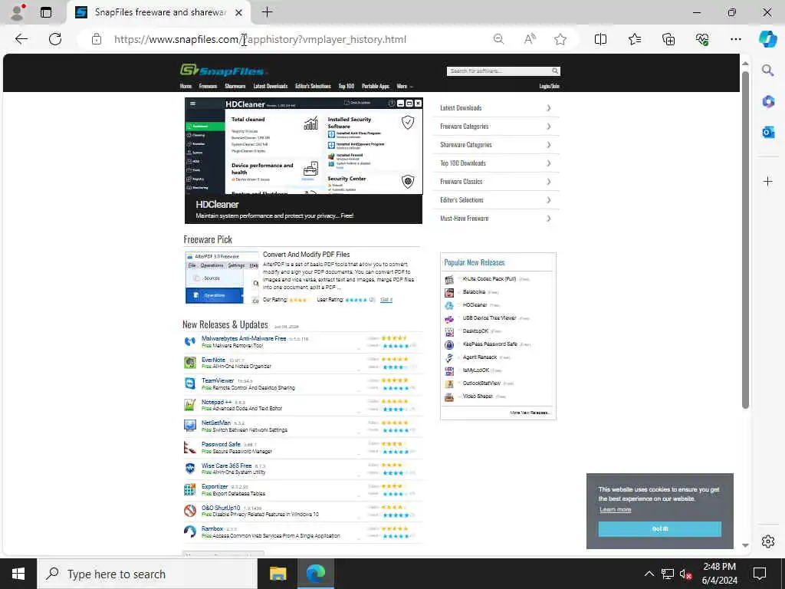
Task: Open the notification center icon
Action: click(760, 574)
